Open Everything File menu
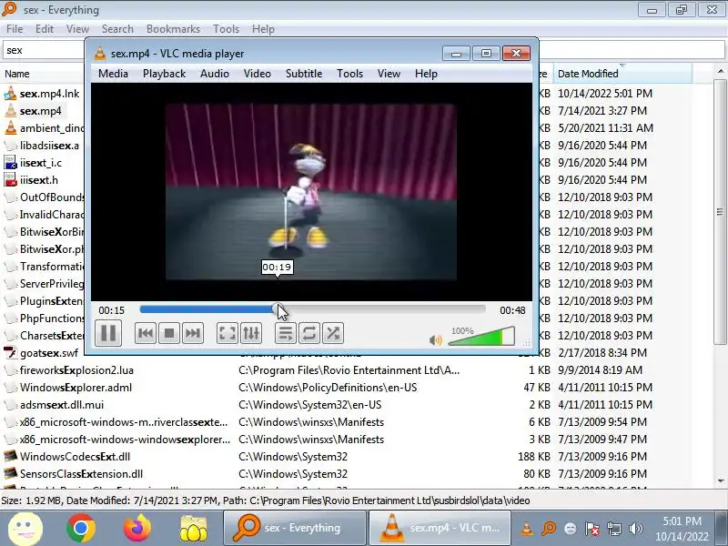 [x=15, y=29]
